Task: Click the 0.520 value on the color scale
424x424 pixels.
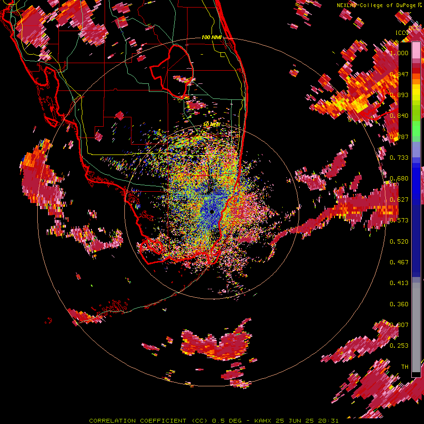Action: [399, 242]
